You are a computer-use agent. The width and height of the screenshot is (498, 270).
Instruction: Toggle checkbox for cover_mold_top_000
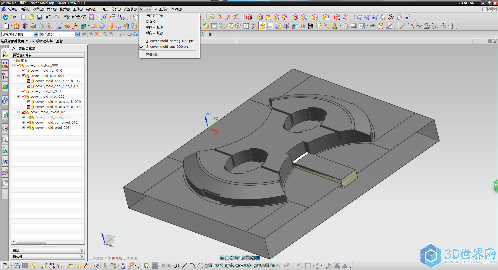[18, 65]
